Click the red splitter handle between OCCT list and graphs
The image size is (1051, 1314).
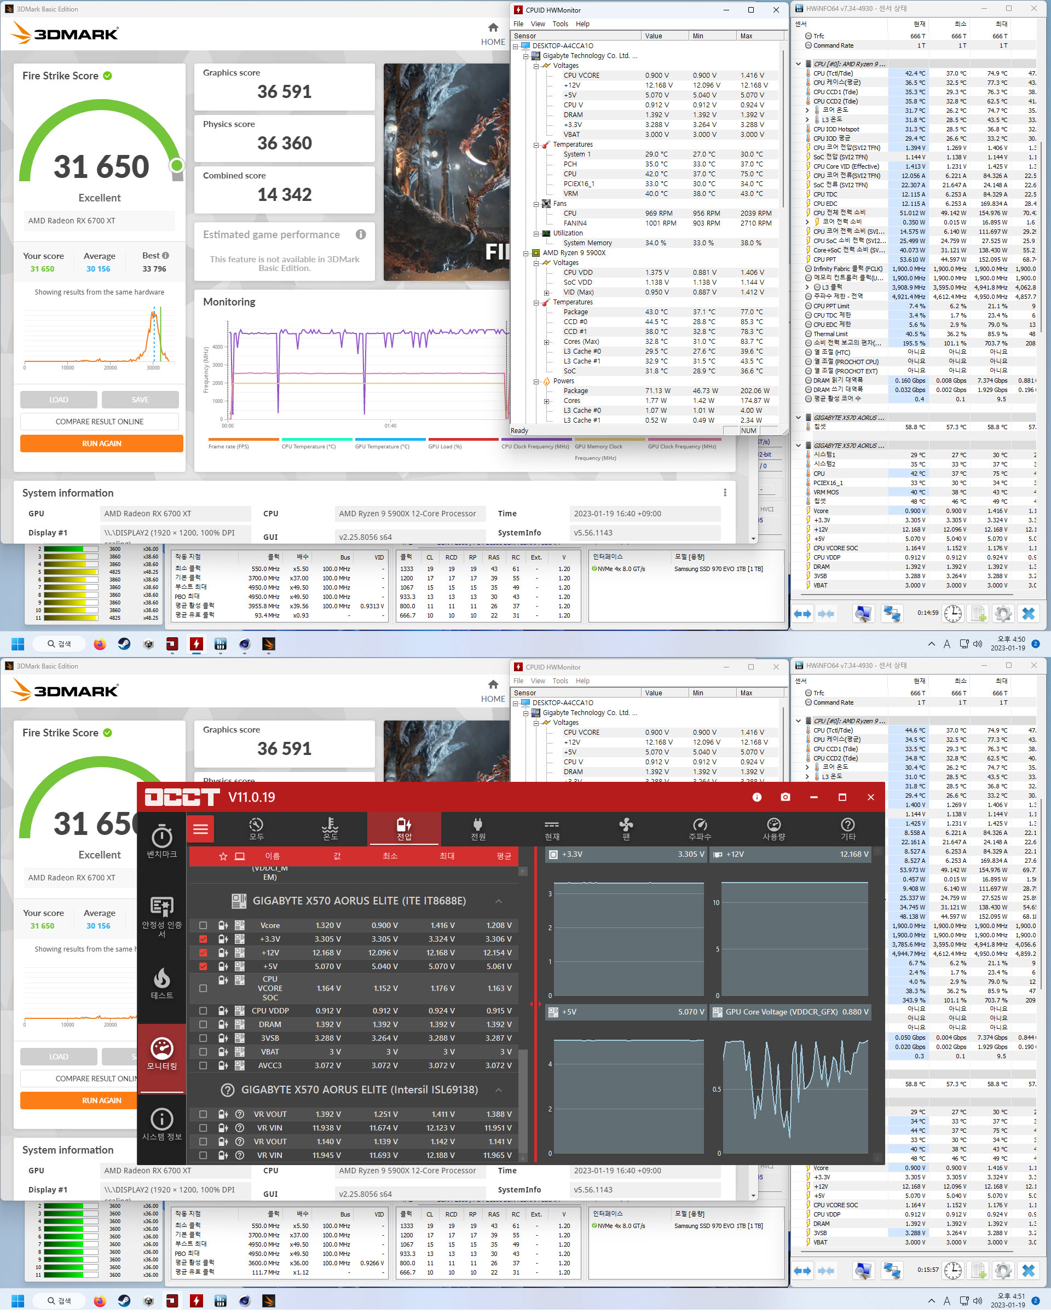[535, 1005]
